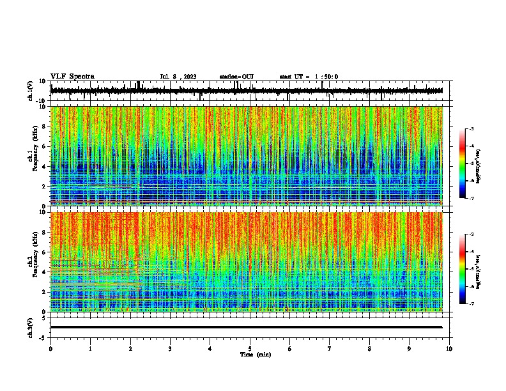Click the "ch.3(V)" axis label
The height and width of the screenshot is (391, 506).
(x=31, y=328)
